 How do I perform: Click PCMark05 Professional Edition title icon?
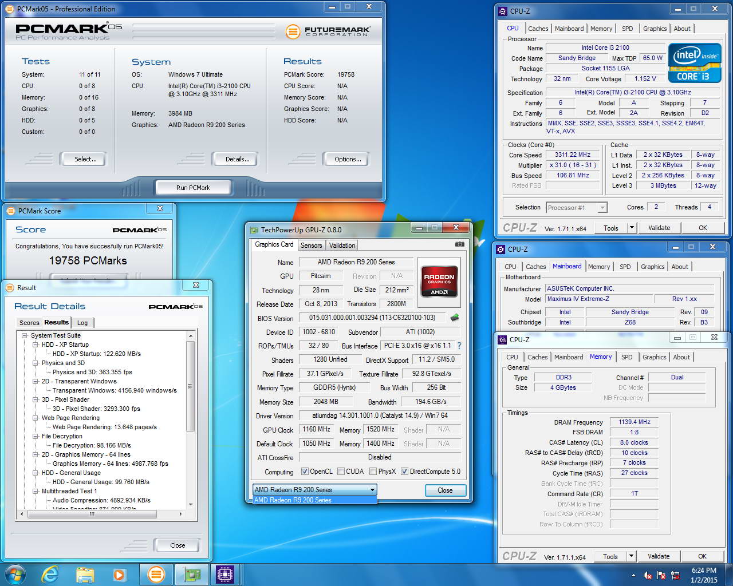[10, 9]
